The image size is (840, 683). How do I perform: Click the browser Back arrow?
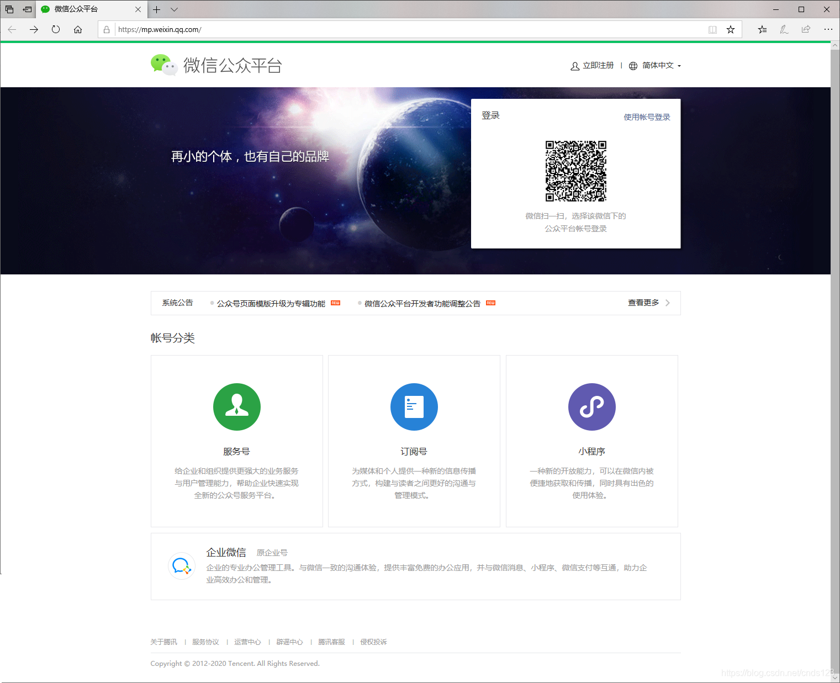point(12,29)
